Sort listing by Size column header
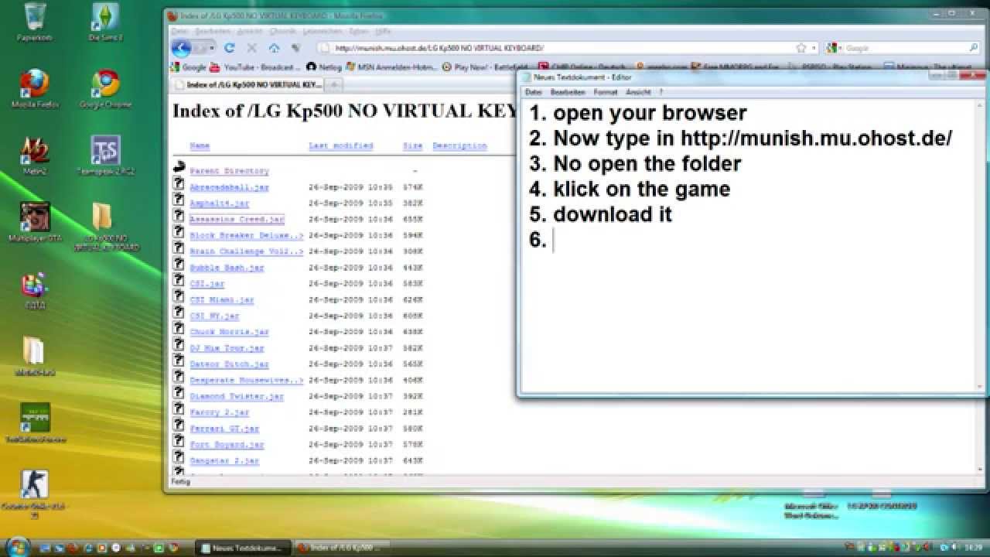990x557 pixels. coord(412,145)
